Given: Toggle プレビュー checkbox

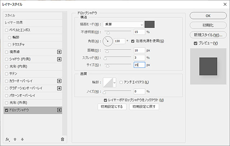Looking at the screenshot, I should (x=195, y=43).
